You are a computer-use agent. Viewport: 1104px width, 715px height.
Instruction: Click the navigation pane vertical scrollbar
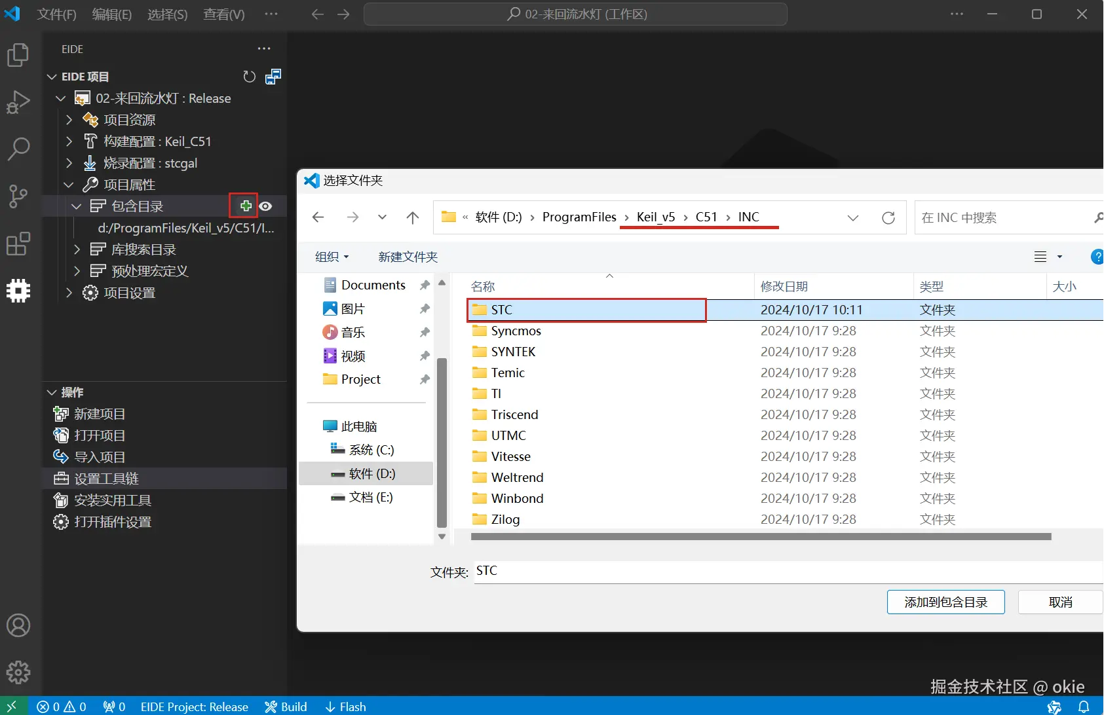(442, 443)
